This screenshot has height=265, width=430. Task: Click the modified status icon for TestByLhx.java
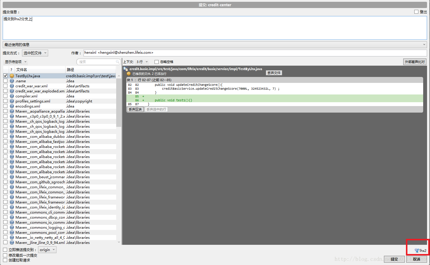(12, 76)
